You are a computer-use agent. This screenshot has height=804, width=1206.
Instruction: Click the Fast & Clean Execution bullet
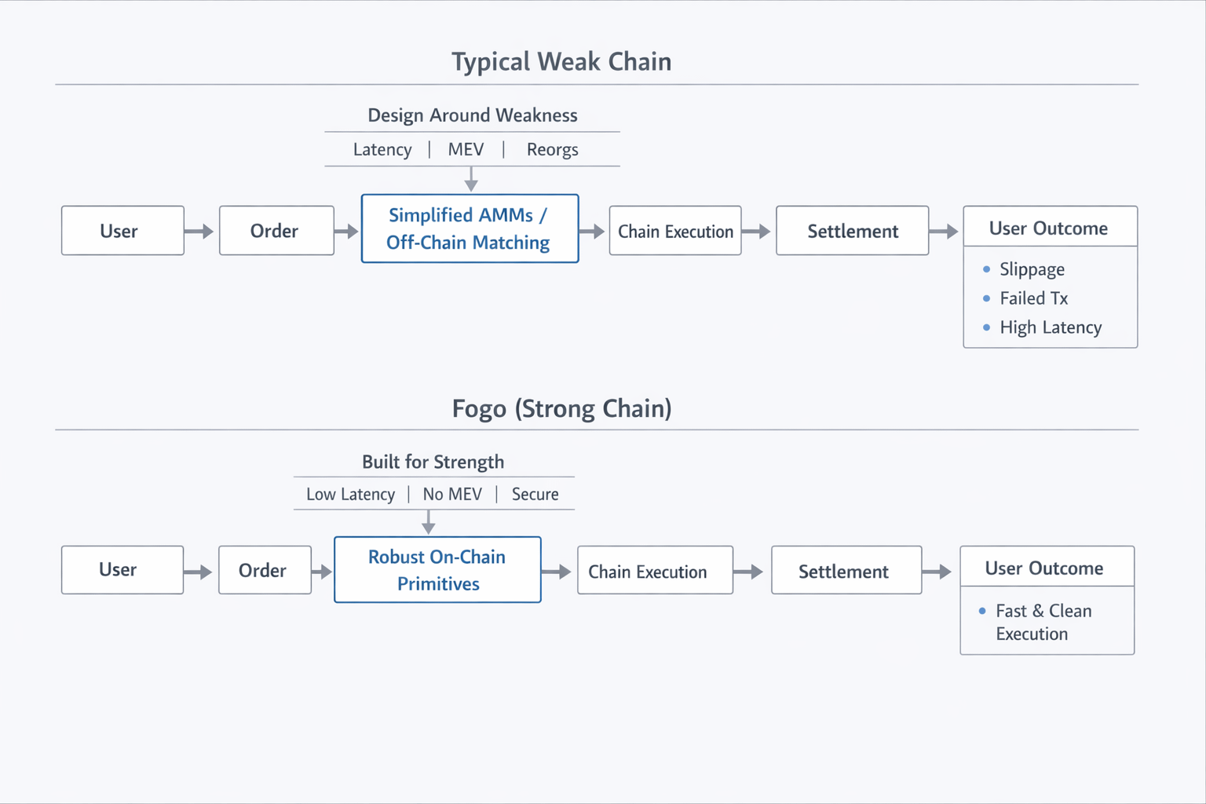(x=1043, y=622)
